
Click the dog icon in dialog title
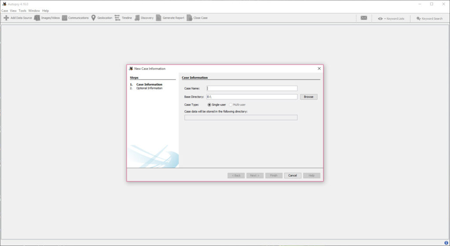click(131, 69)
